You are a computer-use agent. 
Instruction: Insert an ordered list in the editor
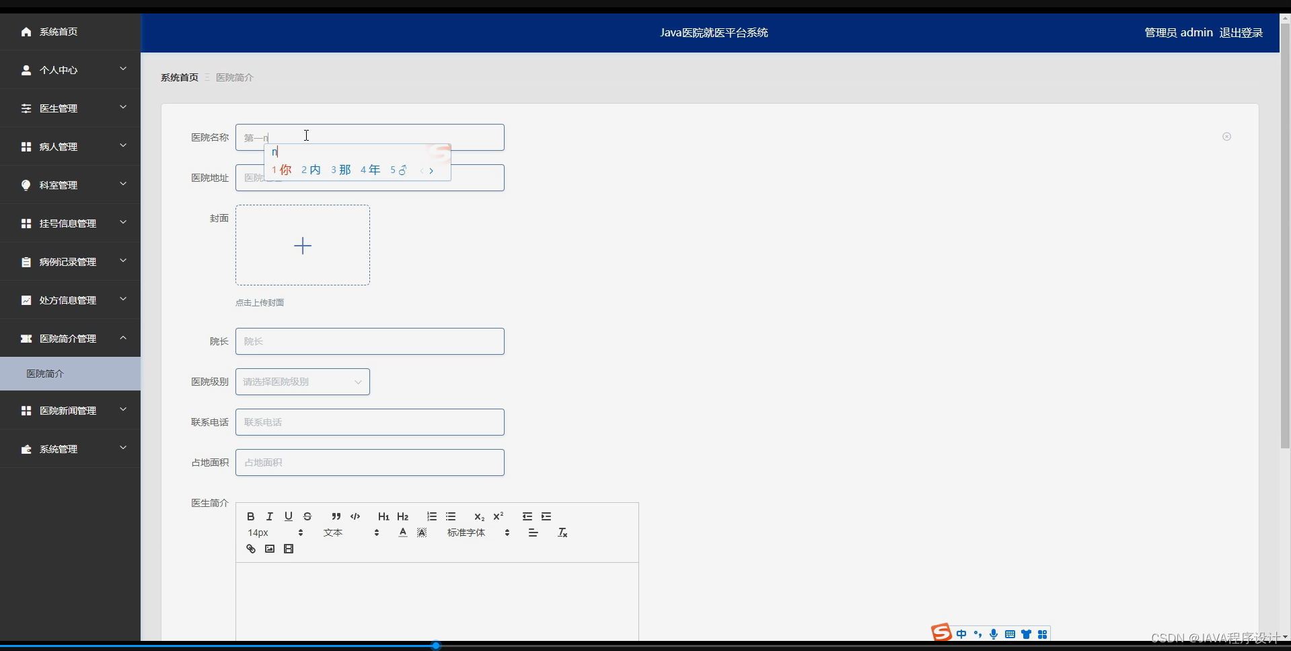431,516
